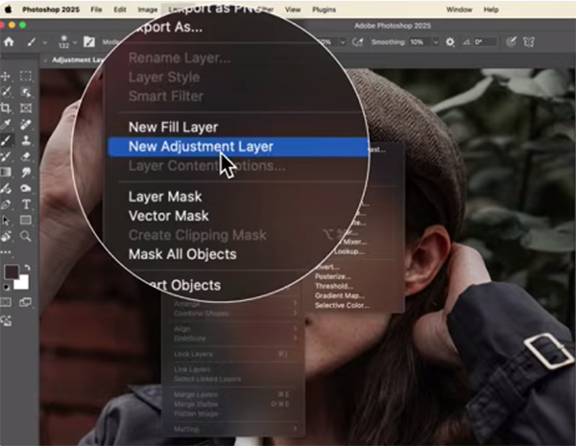Open the File menu
Image resolution: width=576 pixels, height=446 pixels.
pos(96,10)
